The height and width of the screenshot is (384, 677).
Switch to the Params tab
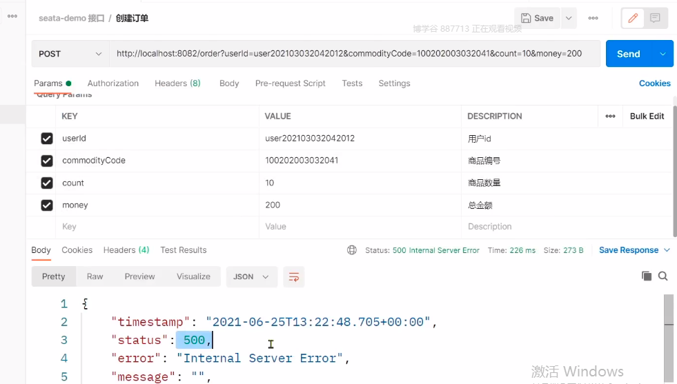coord(52,83)
